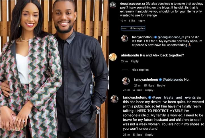The image size is (205, 138).
Task: Open the couple photo on left
Action: coord(54,69)
